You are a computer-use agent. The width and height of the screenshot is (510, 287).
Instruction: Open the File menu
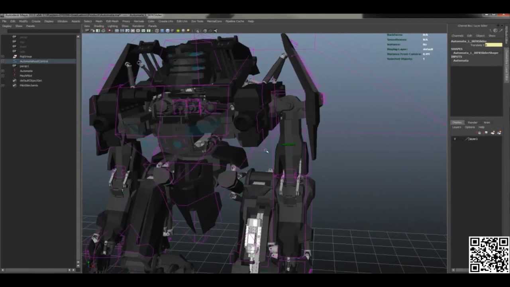4,21
